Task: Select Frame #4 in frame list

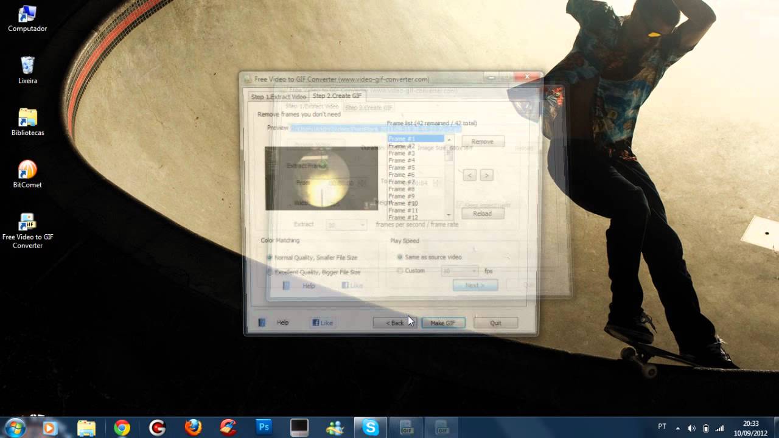Action: 416,161
